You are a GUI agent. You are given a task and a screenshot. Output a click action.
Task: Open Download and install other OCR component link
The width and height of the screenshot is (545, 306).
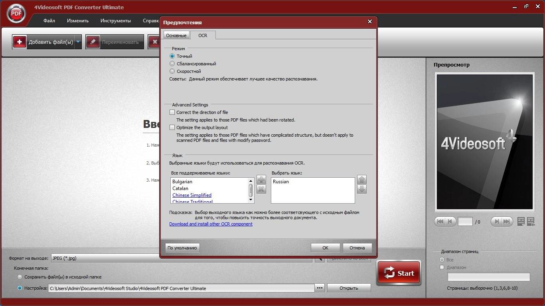coord(211,224)
